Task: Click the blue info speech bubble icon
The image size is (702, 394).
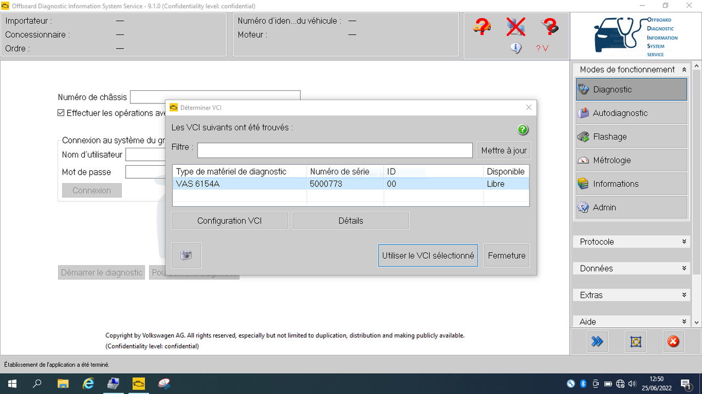Action: click(x=516, y=48)
